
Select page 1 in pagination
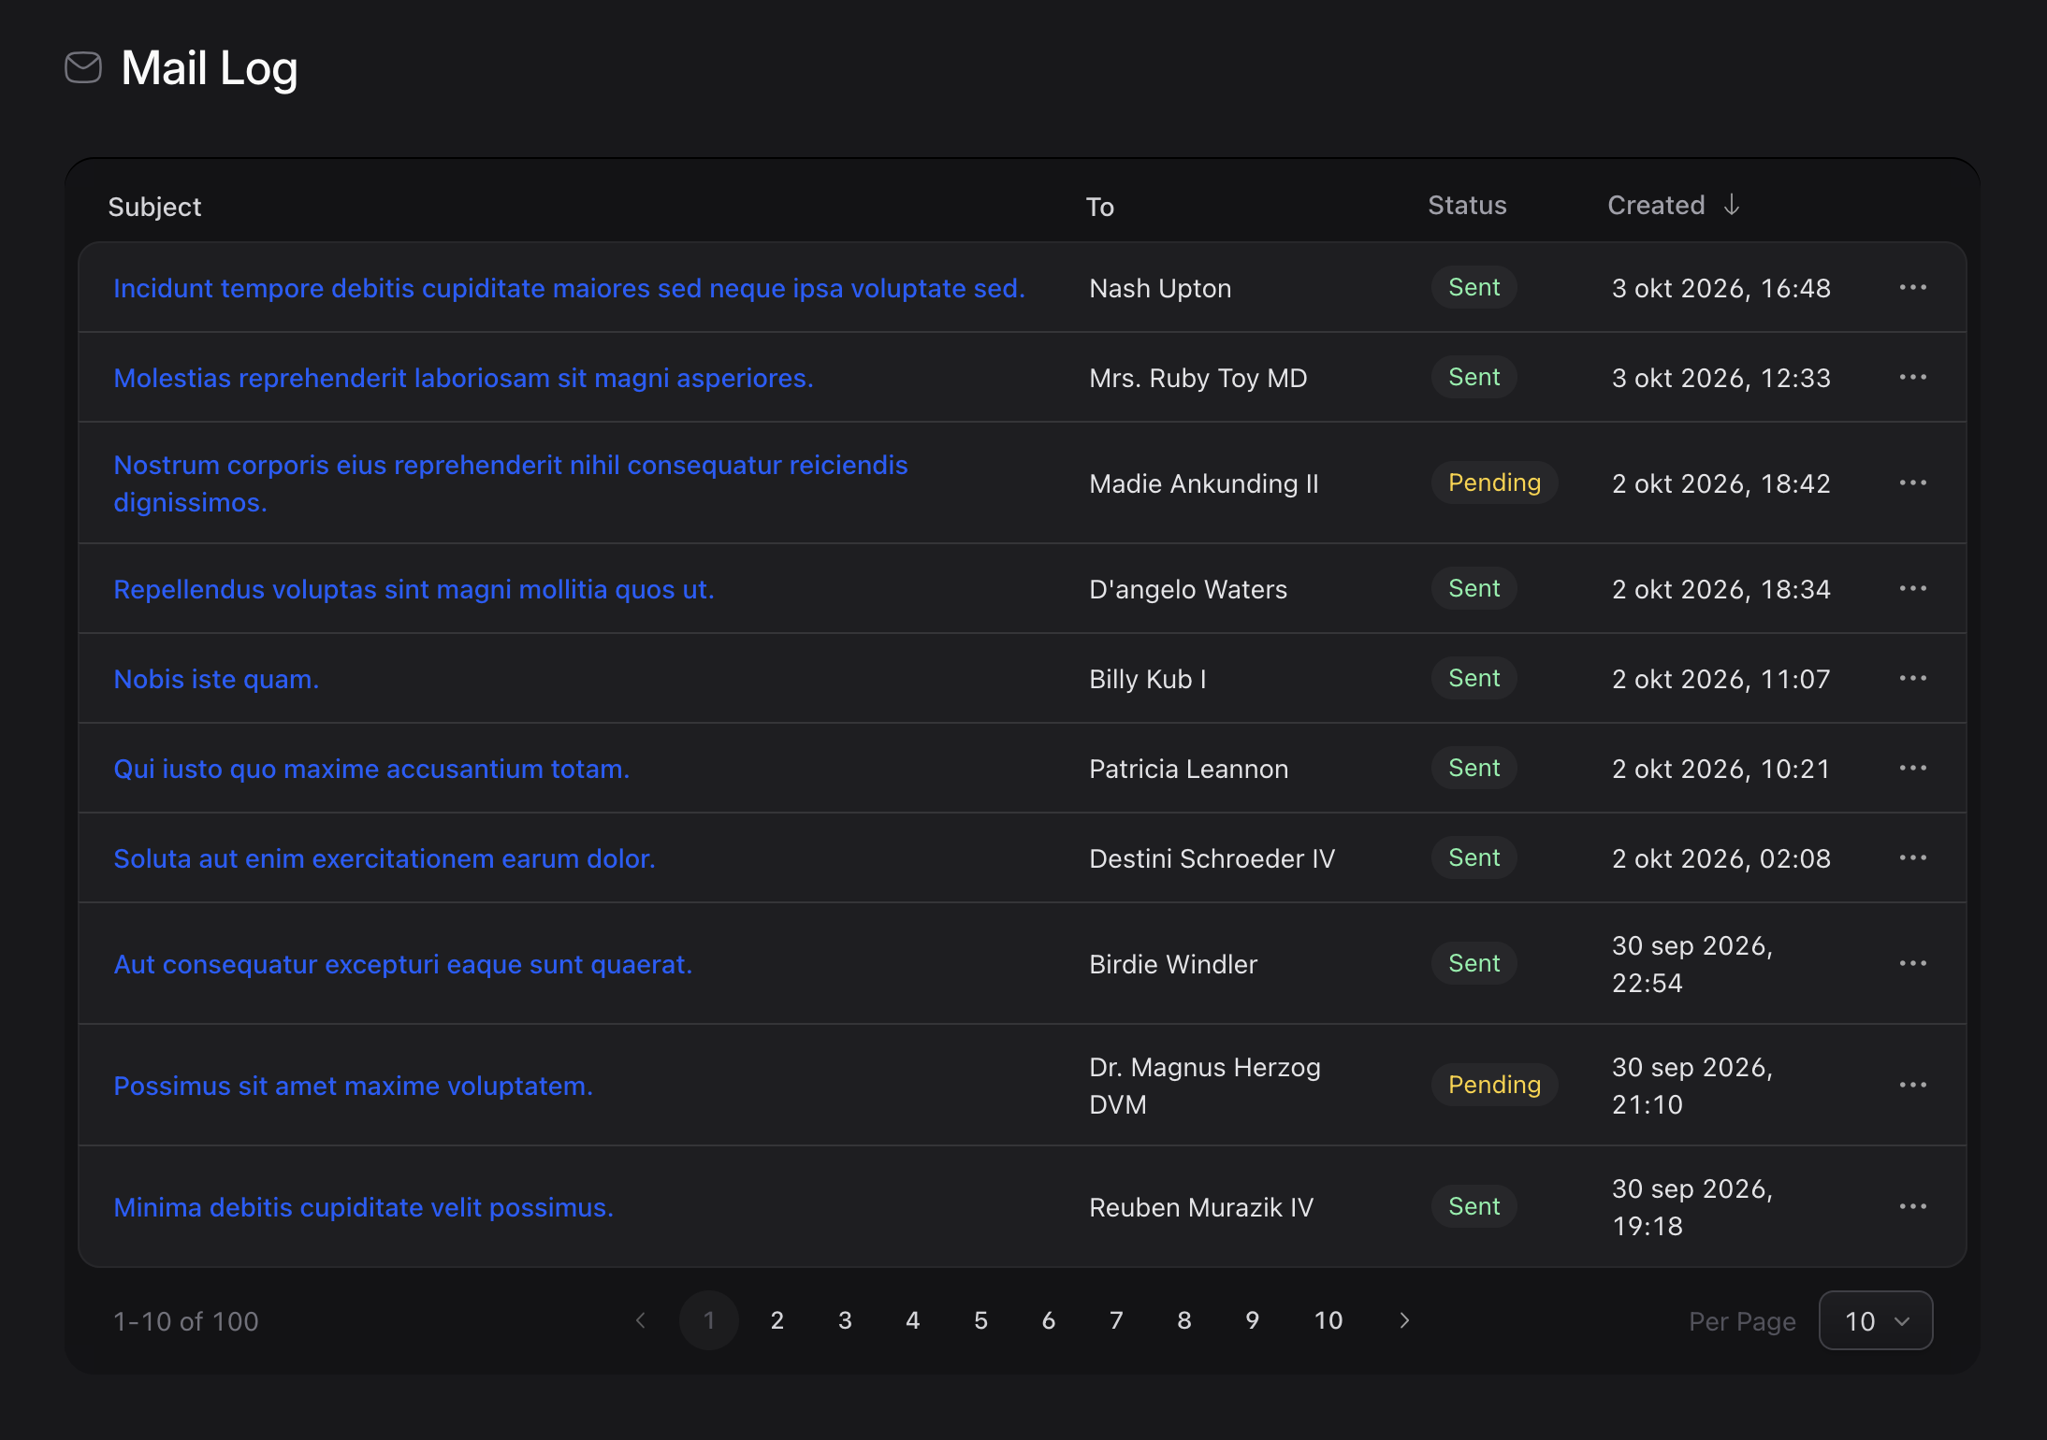pos(709,1320)
